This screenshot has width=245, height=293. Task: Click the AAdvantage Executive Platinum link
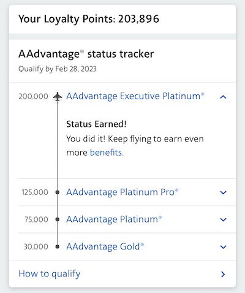coord(135,96)
